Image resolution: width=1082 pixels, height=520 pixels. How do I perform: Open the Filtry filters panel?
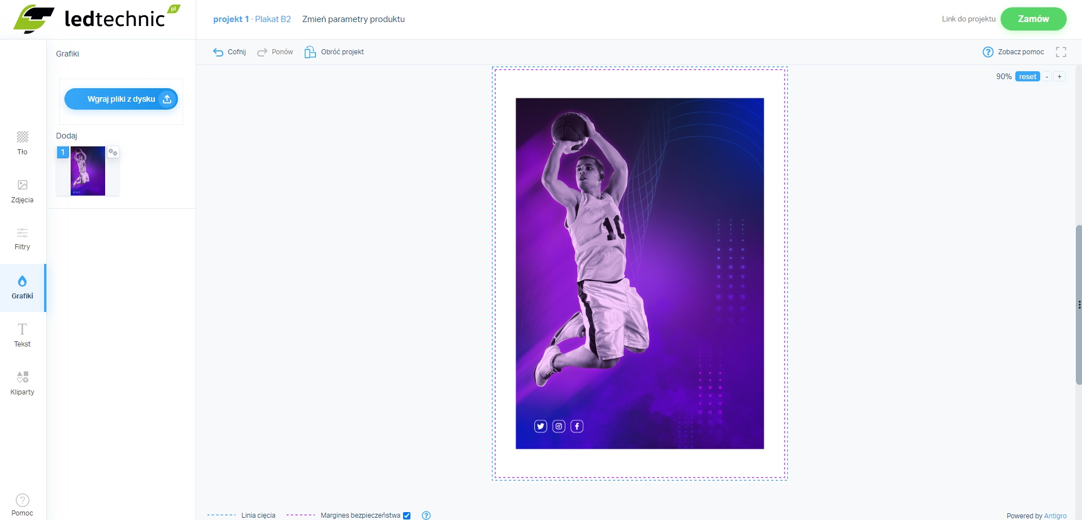23,239
